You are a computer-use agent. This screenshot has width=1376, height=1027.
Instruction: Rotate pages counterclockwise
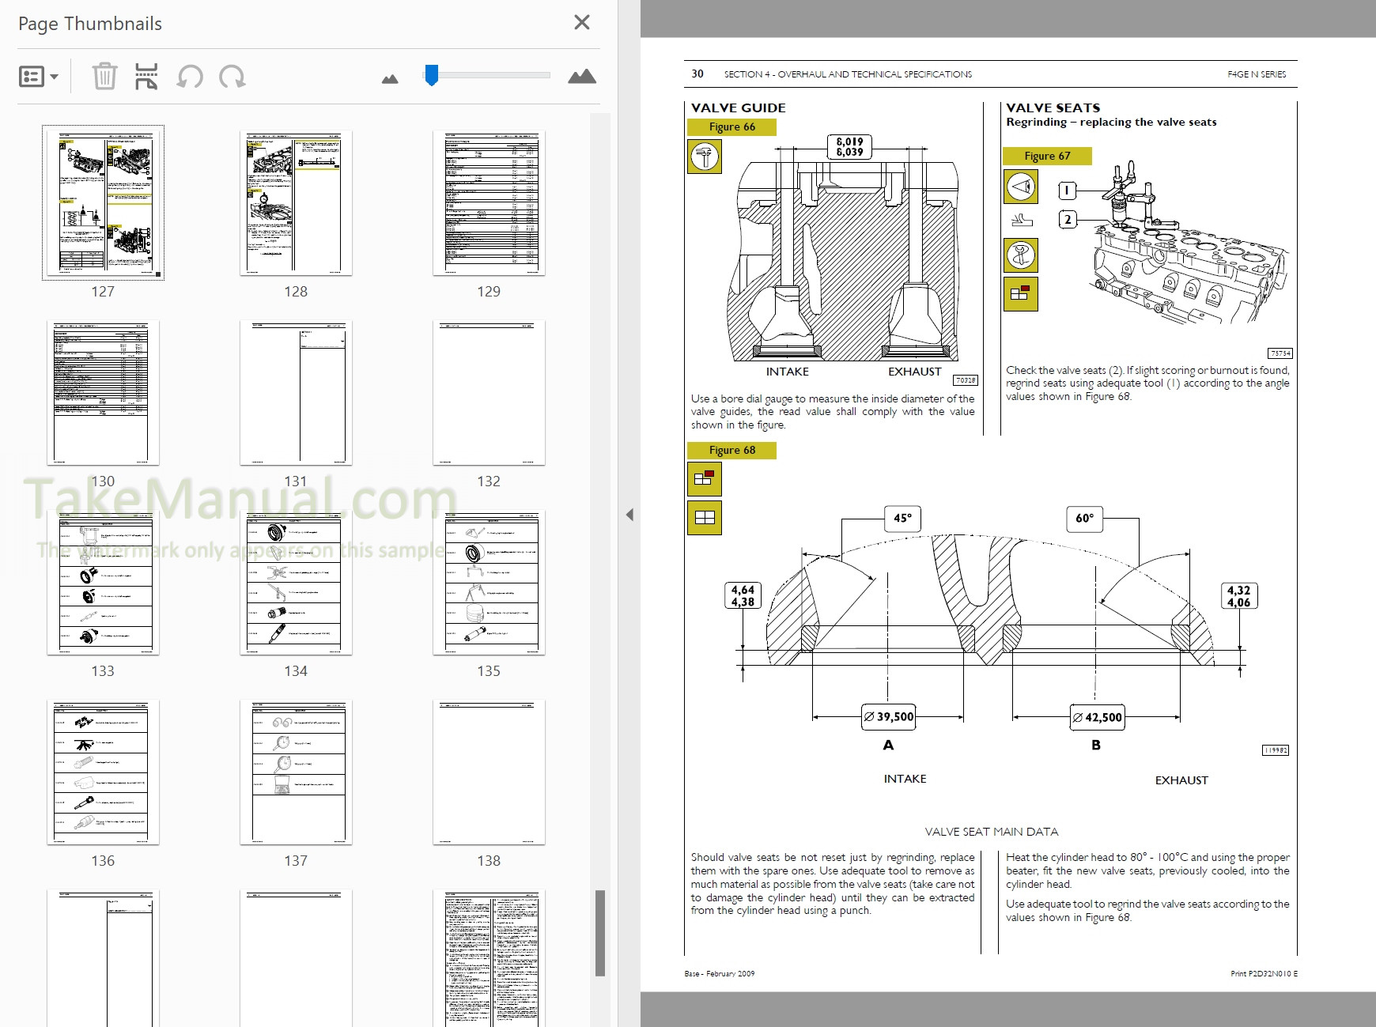[190, 76]
